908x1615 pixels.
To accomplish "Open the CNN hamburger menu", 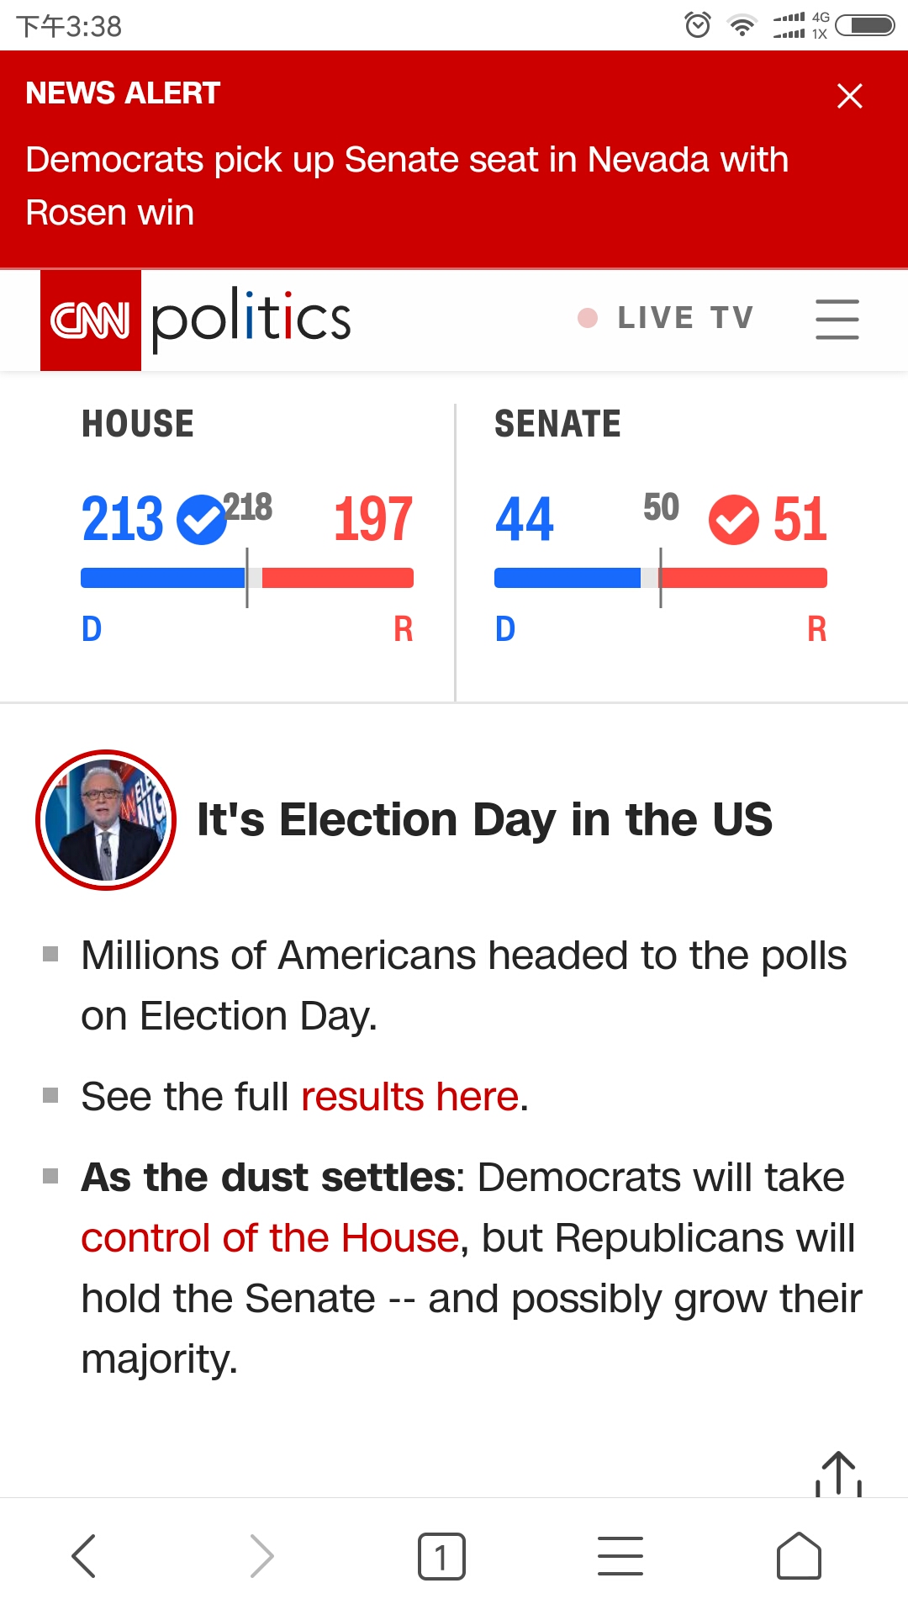I will 837,320.
